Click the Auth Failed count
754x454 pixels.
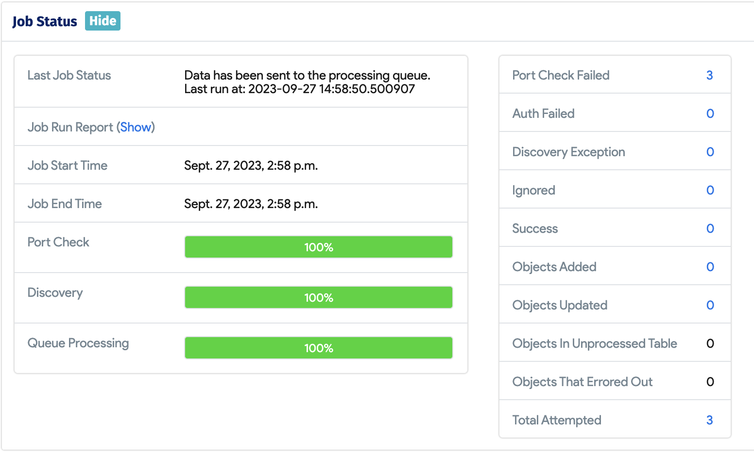click(710, 113)
